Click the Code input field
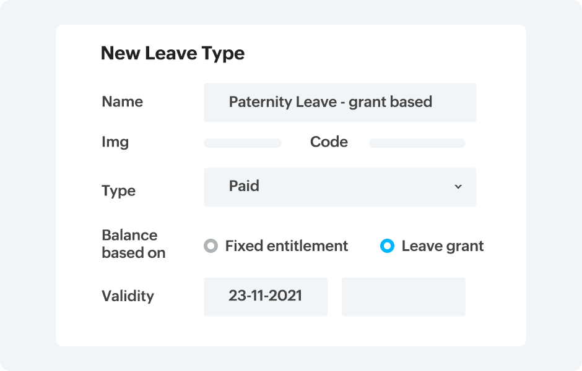Viewport: 582px width, 371px height. pos(417,143)
